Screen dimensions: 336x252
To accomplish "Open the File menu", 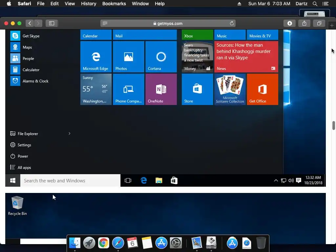I will pos(41,4).
